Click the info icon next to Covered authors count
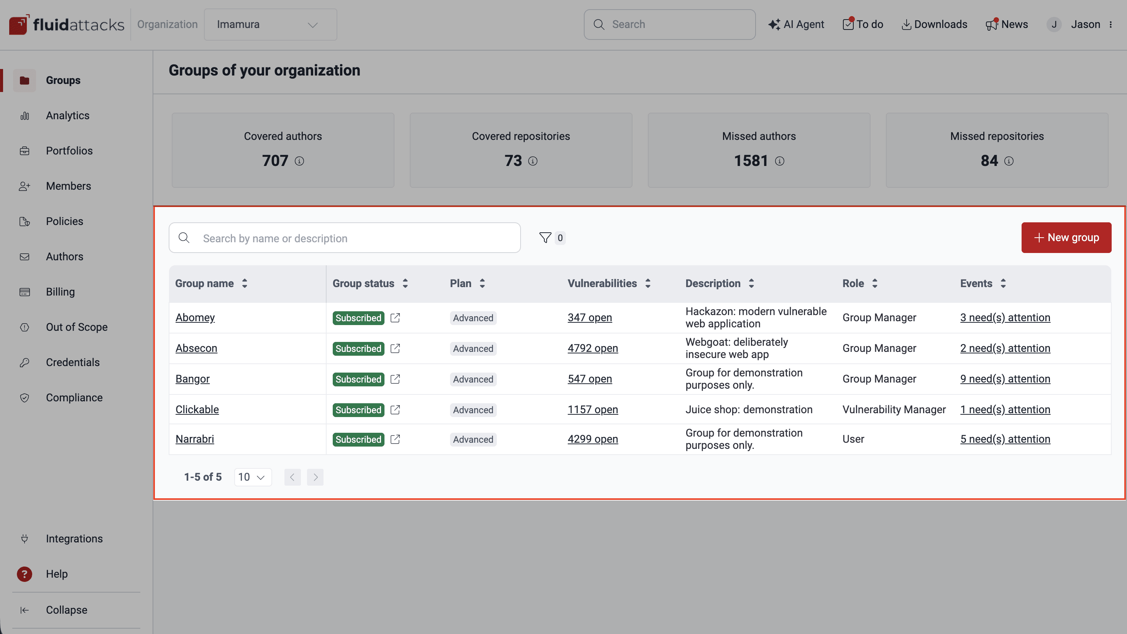The height and width of the screenshot is (634, 1127). (299, 161)
